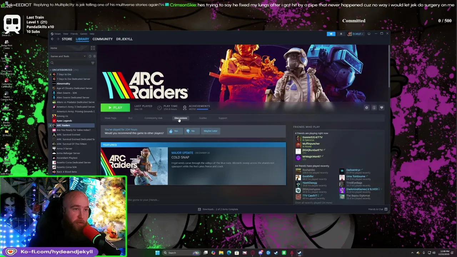Image resolution: width=457 pixels, height=257 pixels.
Task: Open the Support tab
Action: [222, 118]
